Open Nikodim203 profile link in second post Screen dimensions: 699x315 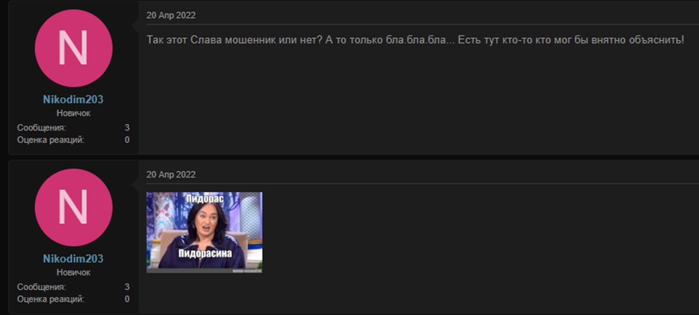click(73, 259)
